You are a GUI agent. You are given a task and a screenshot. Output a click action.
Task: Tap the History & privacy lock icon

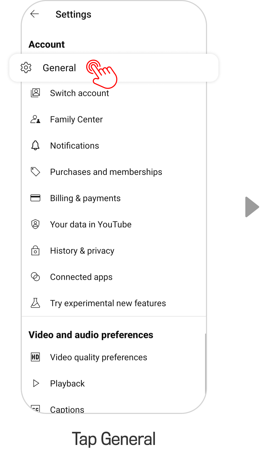(x=36, y=251)
